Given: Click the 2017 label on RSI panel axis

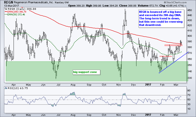Looking at the screenshot, I should [x=148, y=115].
